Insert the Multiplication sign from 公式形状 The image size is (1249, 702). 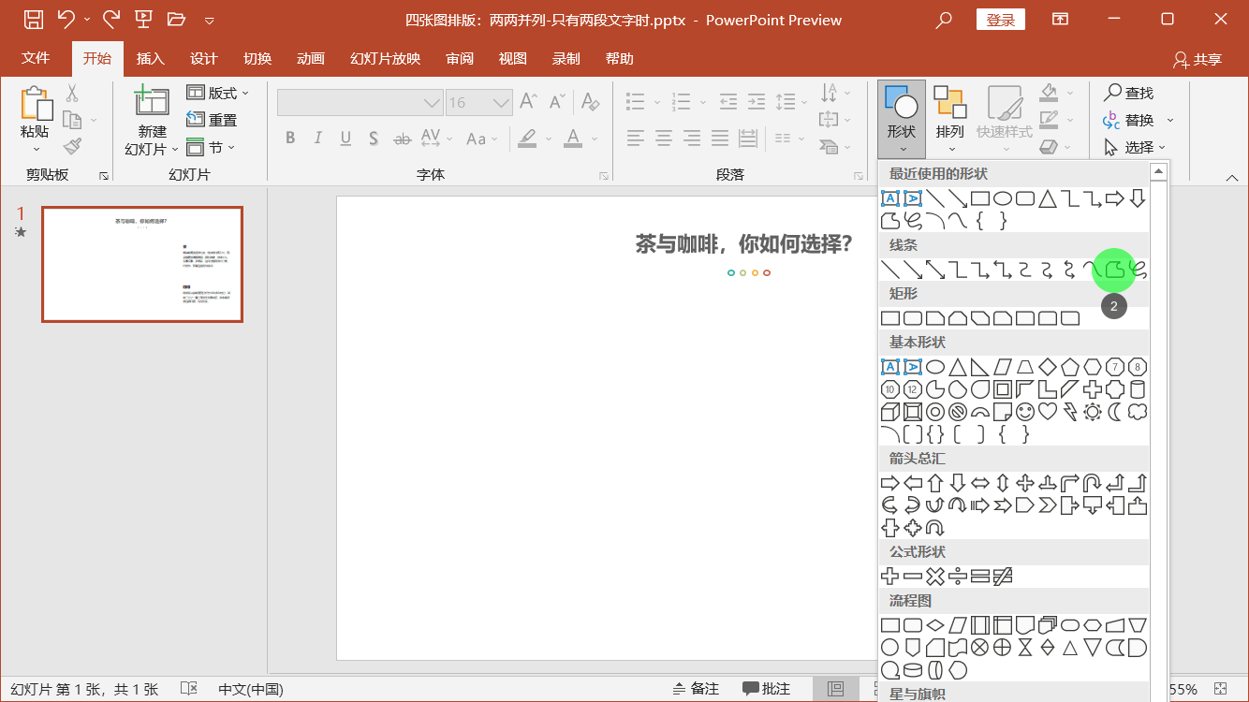click(935, 577)
